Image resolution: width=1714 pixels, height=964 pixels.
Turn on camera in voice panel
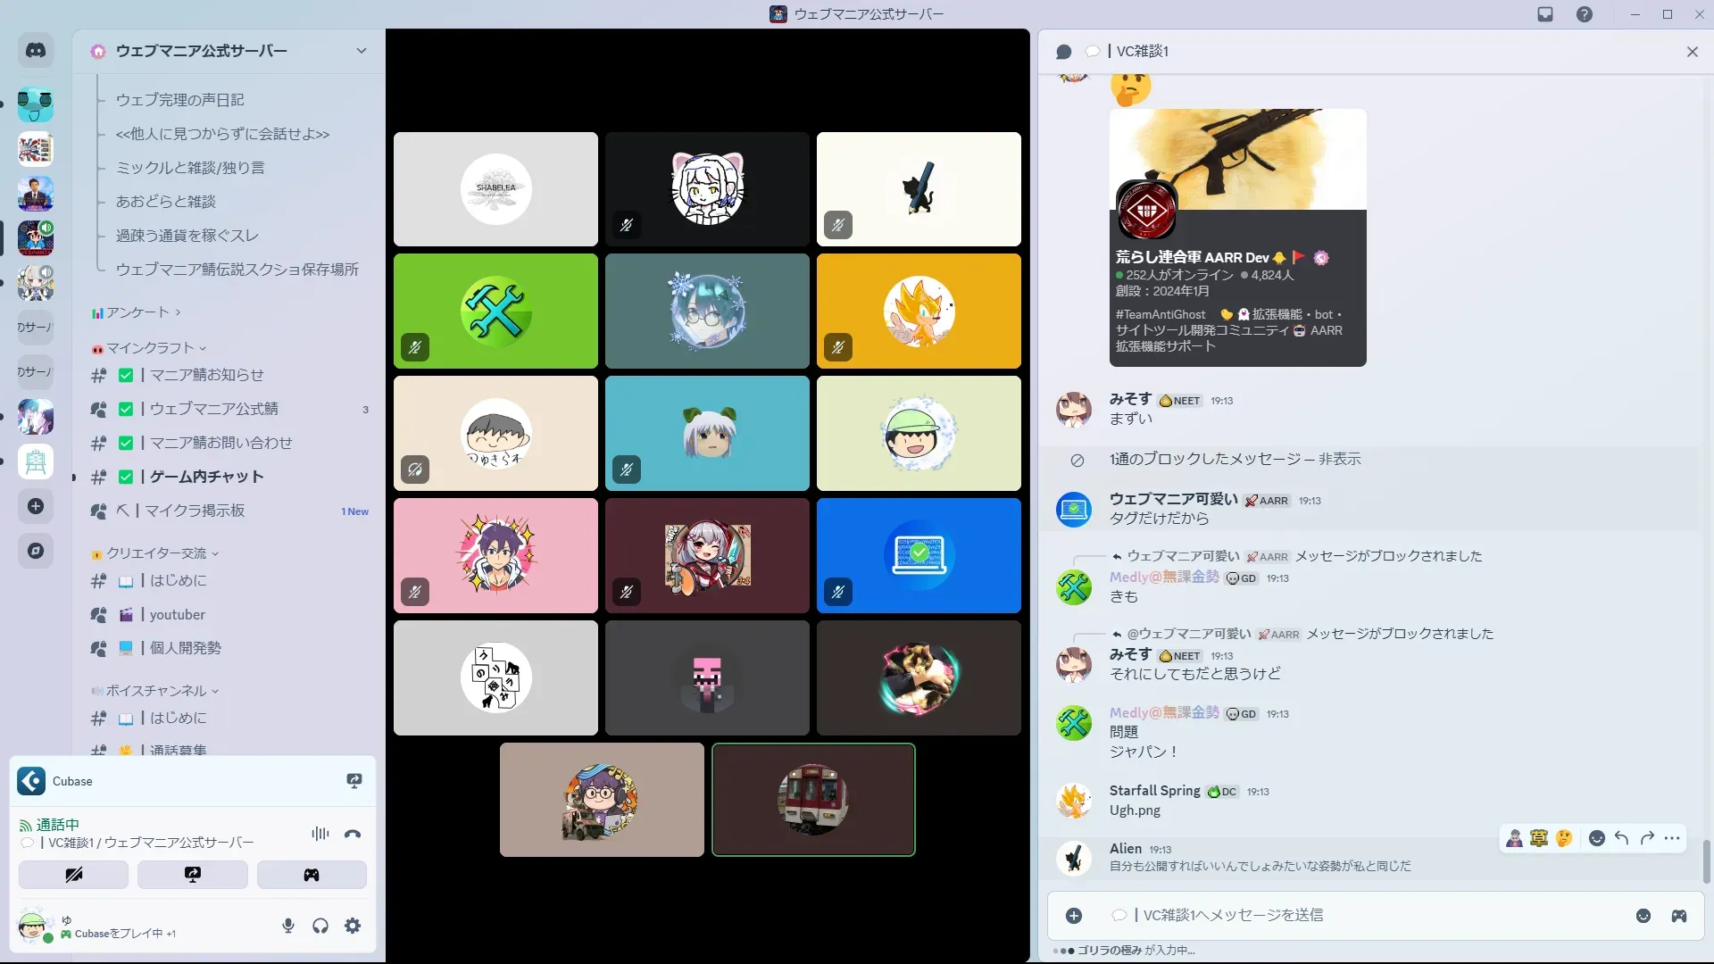(x=74, y=875)
